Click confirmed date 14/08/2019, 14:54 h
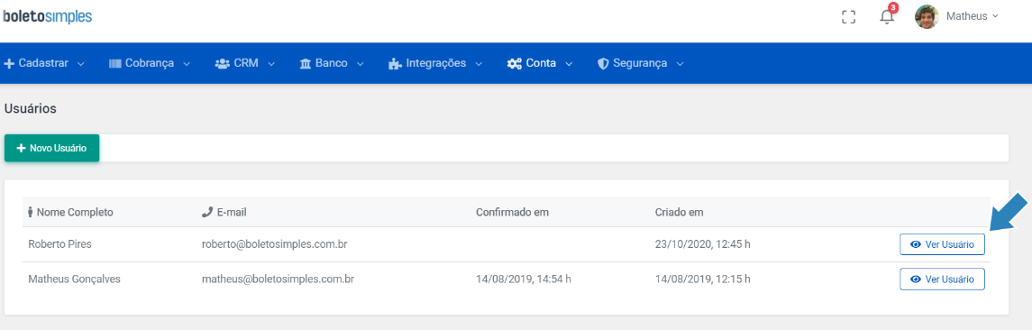The image size is (1032, 330). (524, 280)
